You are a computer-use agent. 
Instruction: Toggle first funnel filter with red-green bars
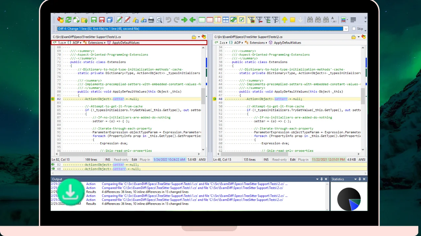[x=251, y=20]
